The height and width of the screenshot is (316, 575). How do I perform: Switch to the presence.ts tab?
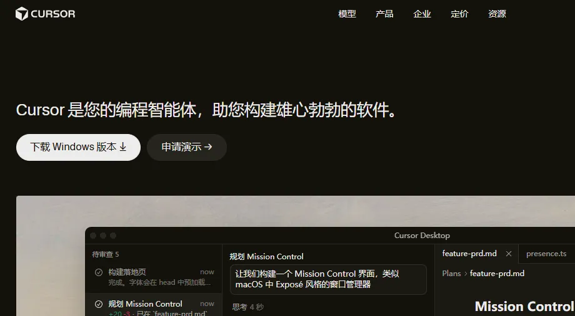[x=546, y=254]
